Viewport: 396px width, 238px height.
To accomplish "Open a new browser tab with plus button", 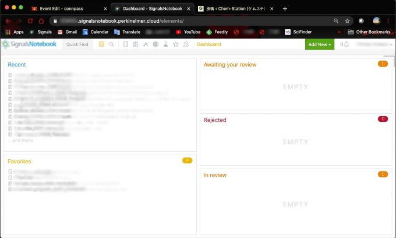I will 285,9.
